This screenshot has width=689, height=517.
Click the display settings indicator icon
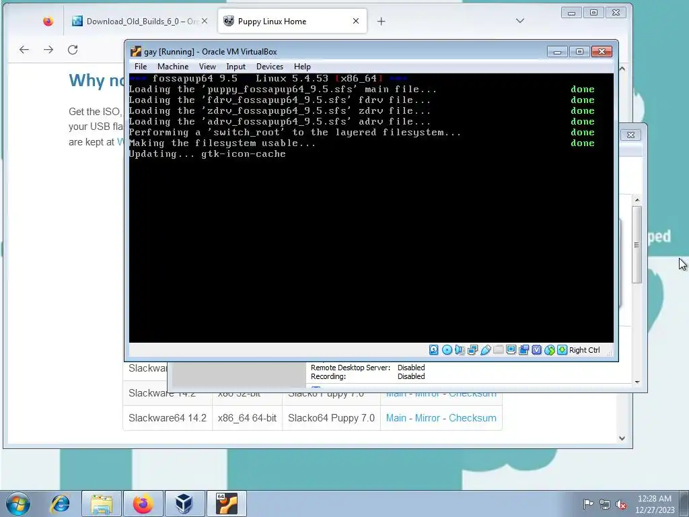[511, 350]
